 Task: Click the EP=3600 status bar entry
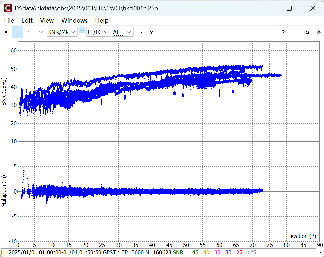click(x=131, y=252)
